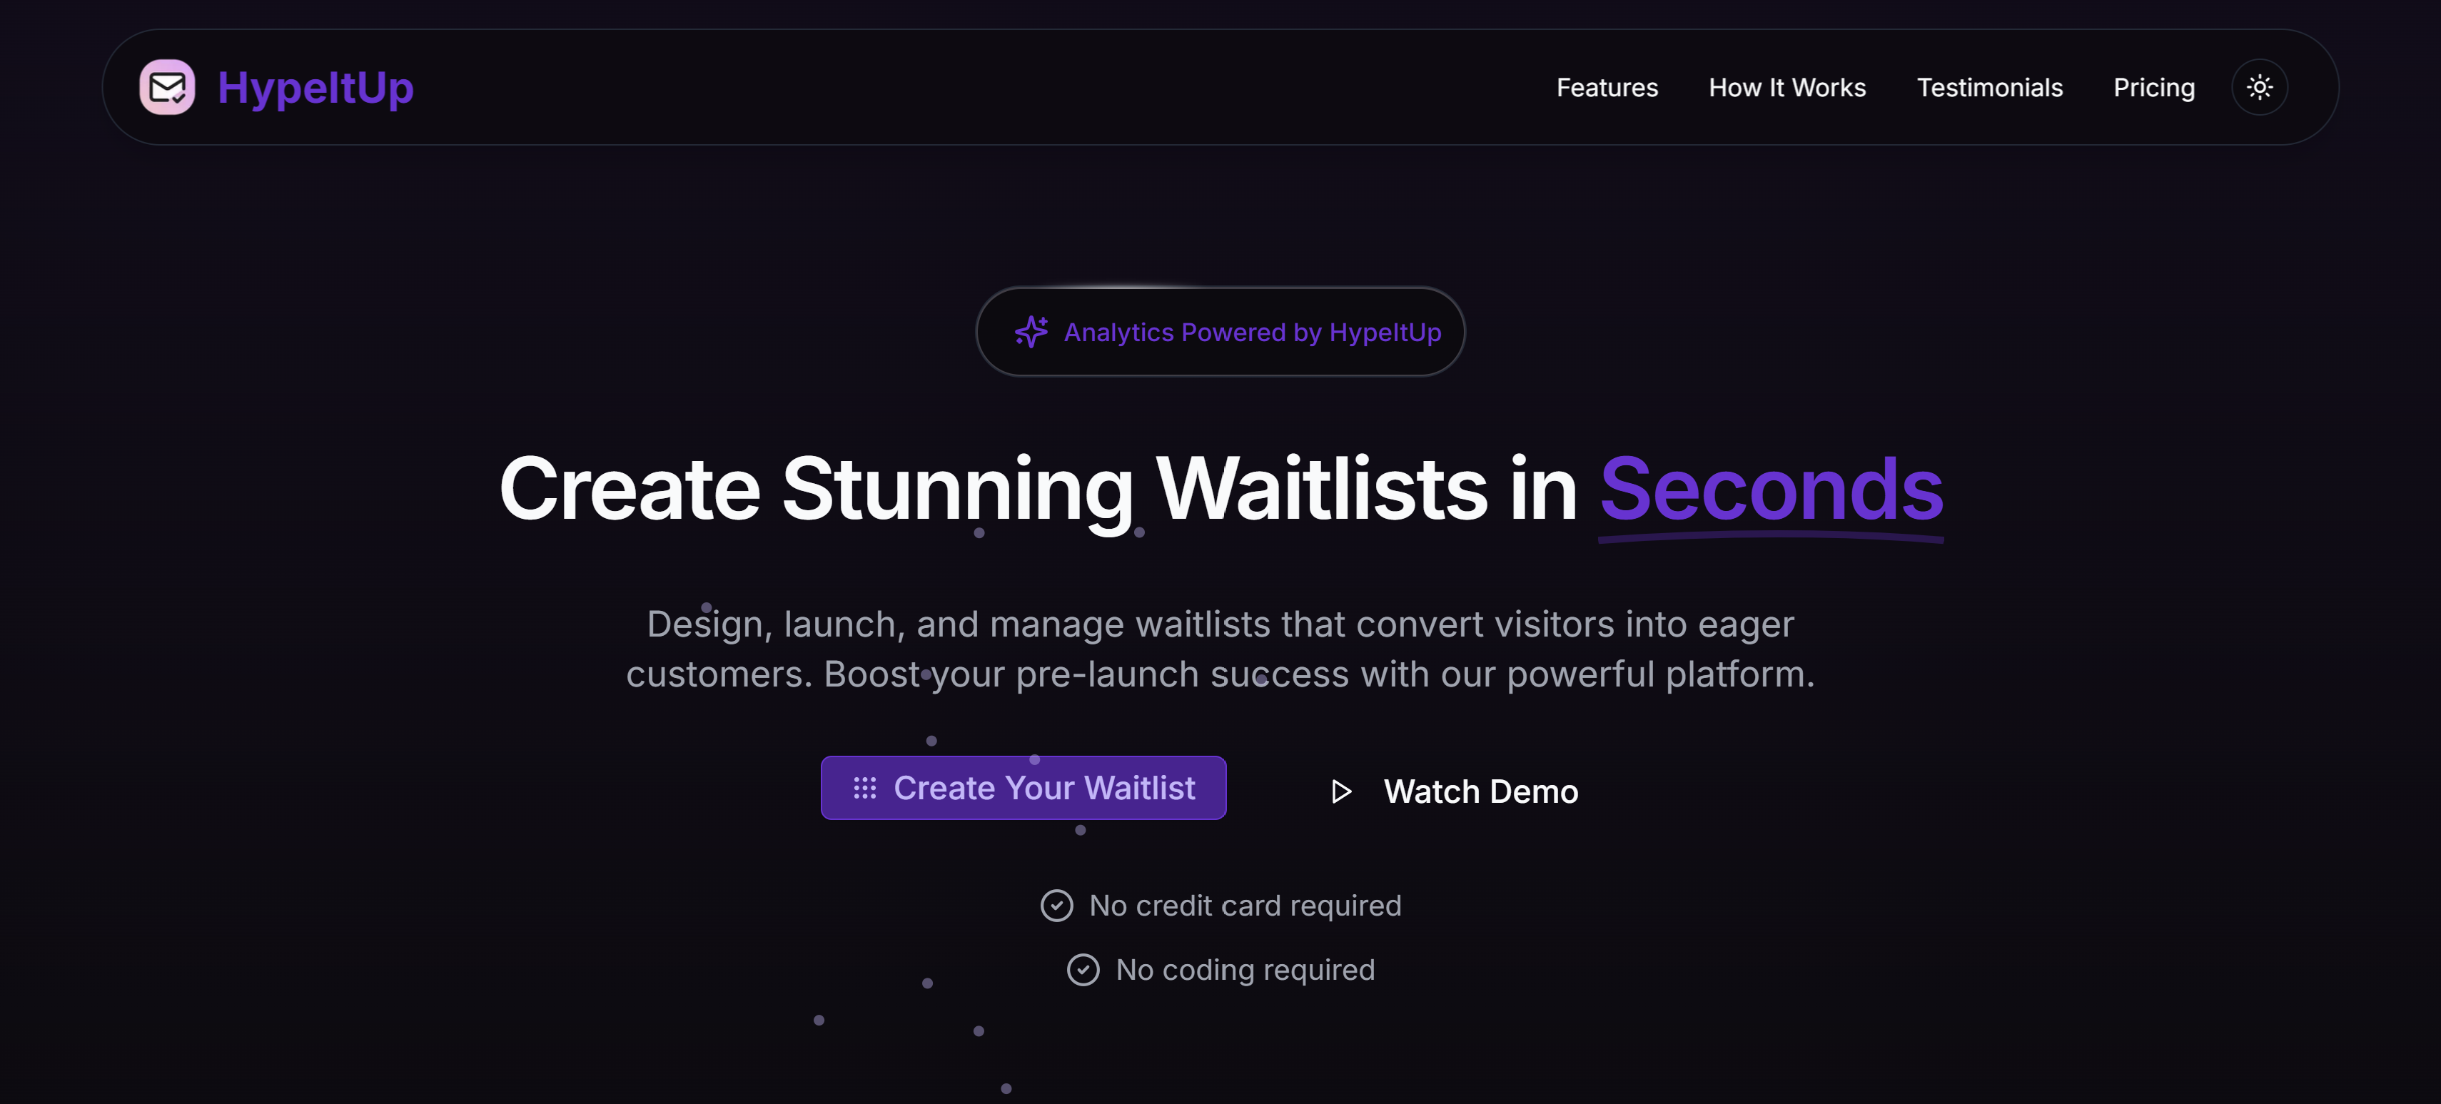Click checkmark icon next to No coding required
The height and width of the screenshot is (1104, 2441).
[x=1083, y=971]
